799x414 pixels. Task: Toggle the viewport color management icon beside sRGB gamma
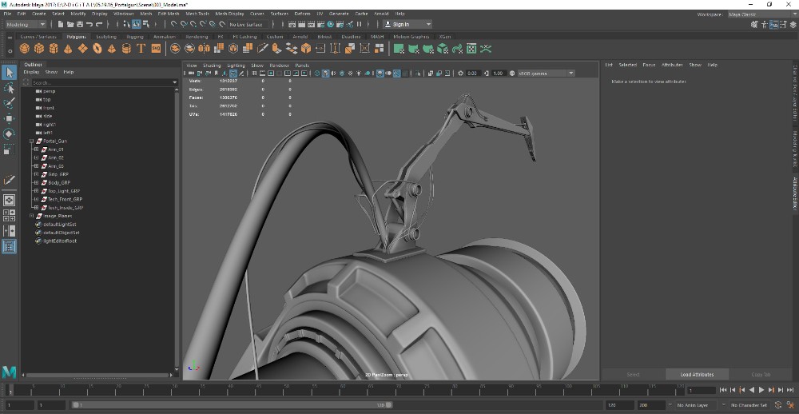(512, 74)
